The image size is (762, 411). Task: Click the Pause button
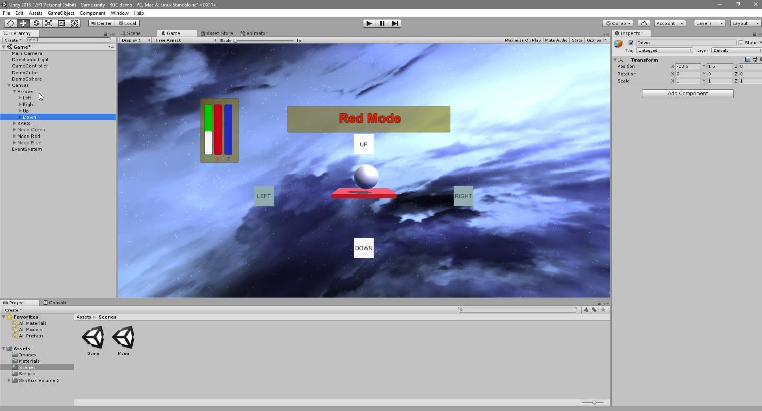(x=382, y=23)
